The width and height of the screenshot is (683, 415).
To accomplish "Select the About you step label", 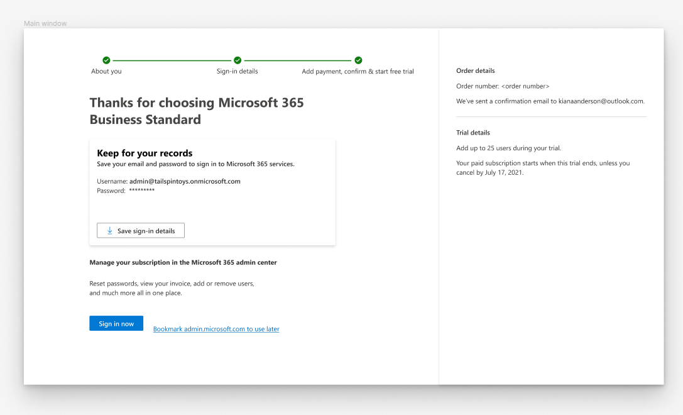I will coord(106,71).
